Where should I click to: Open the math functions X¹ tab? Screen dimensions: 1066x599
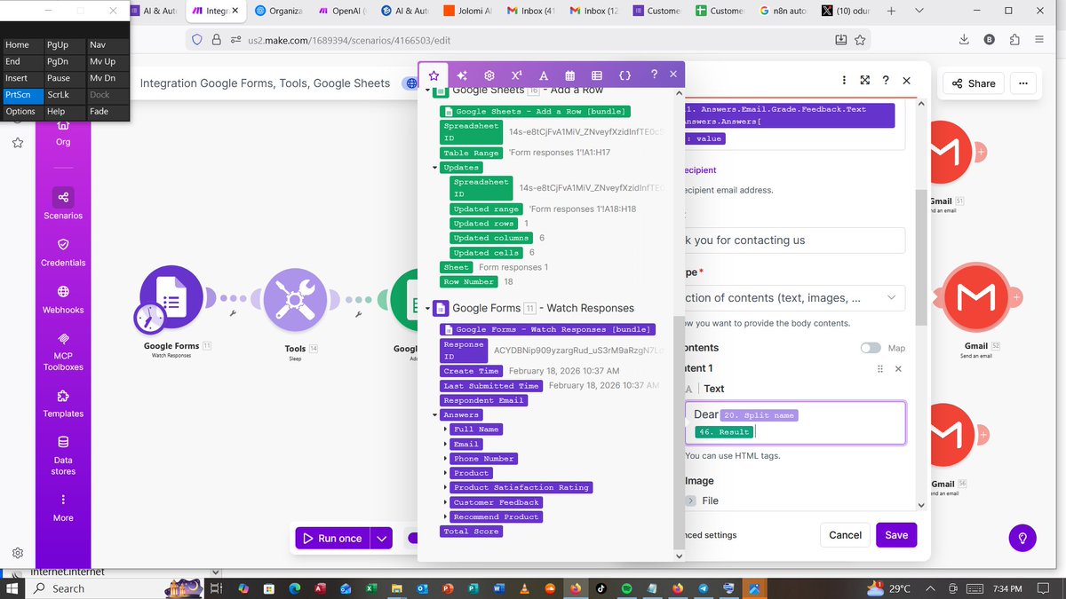coord(516,75)
